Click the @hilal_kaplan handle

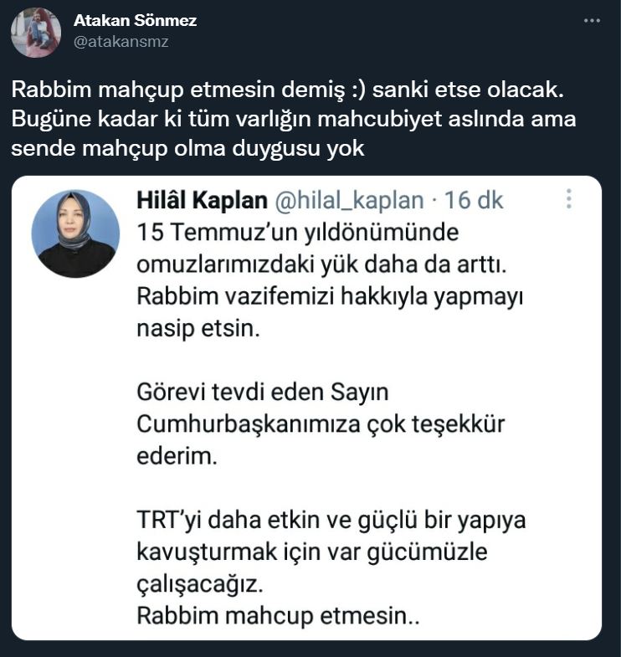(x=348, y=201)
